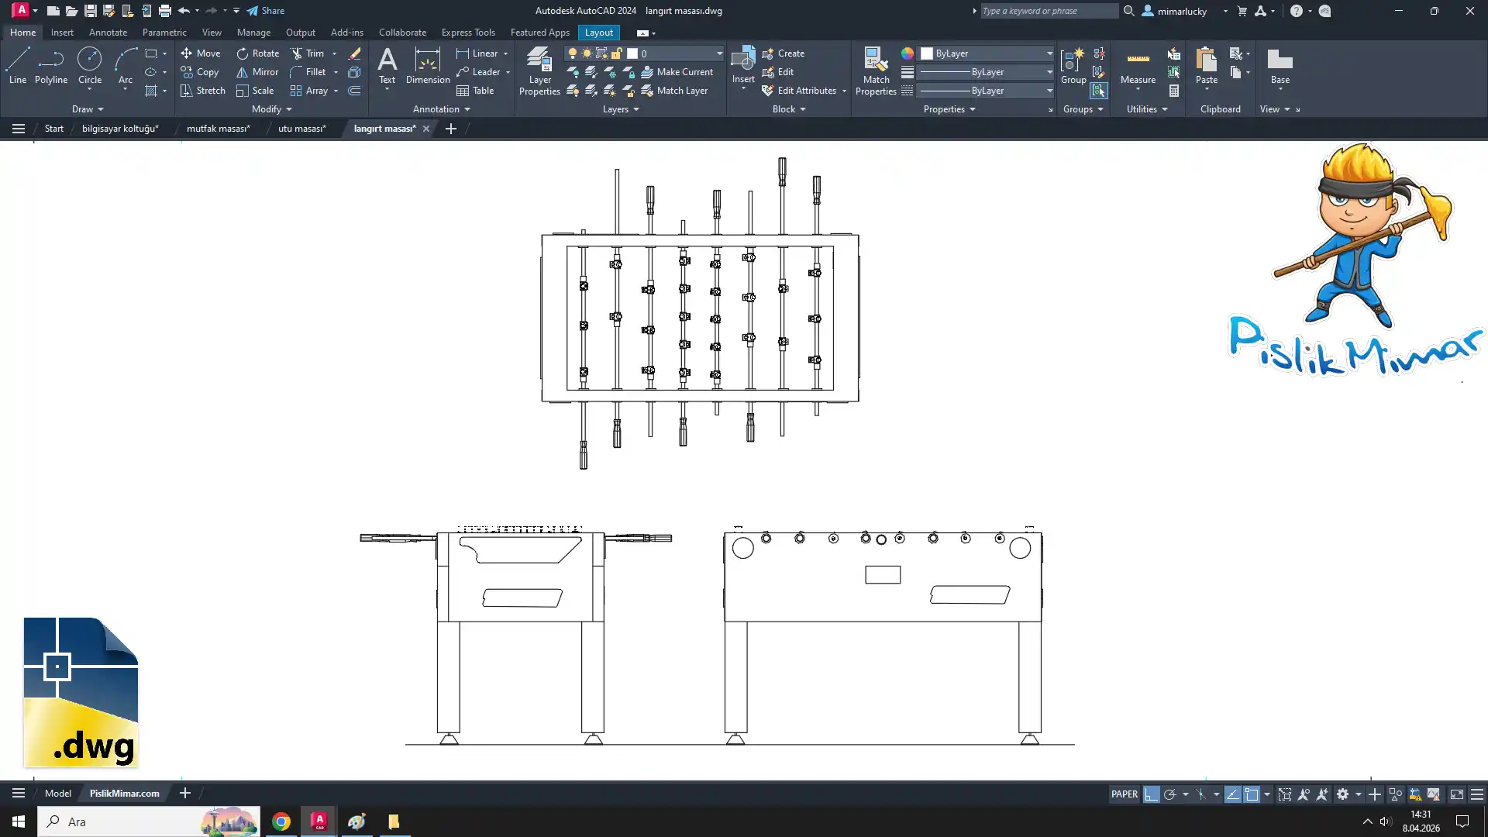Toggle the layer 0 lock icon
The height and width of the screenshot is (837, 1488).
point(617,53)
